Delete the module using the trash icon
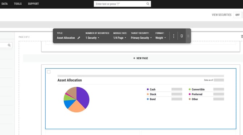Viewport: 243px width, 135px height. (x=182, y=36)
